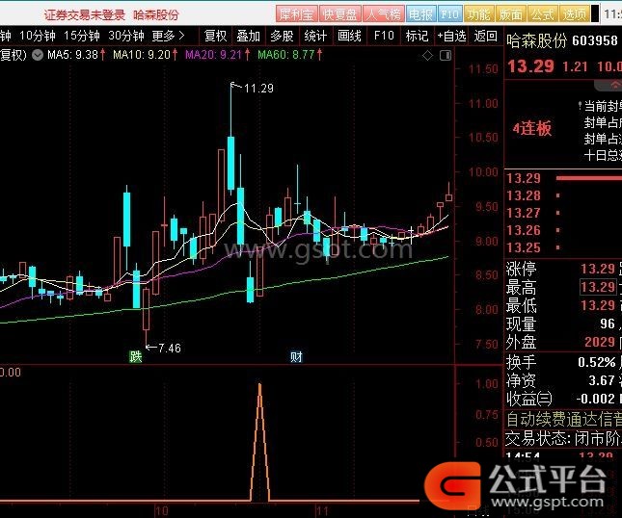
Task: Select the 多股 toolbar item
Action: (282, 36)
